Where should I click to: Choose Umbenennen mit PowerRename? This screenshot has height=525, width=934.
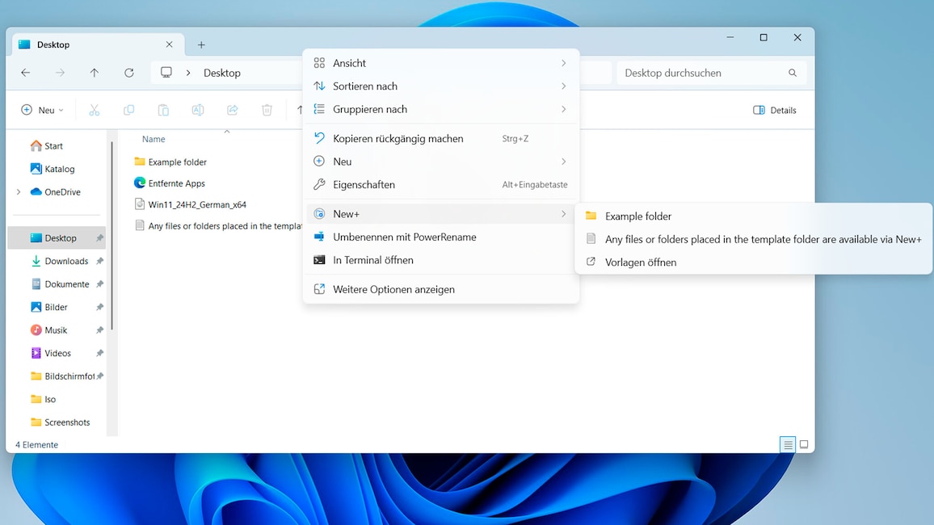tap(441, 237)
